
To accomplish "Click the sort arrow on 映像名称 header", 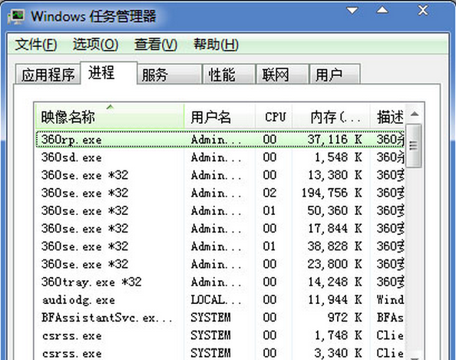I will pyautogui.click(x=110, y=107).
